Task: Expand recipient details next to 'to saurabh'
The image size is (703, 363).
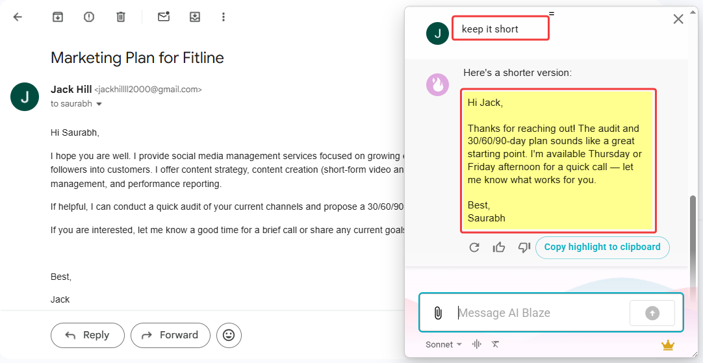Action: [99, 104]
